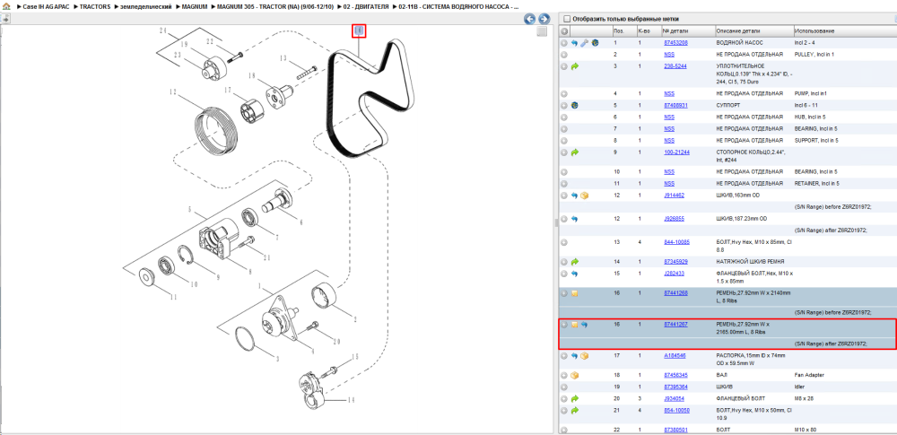The width and height of the screenshot is (897, 435).
Task: Open the TRACTORS breadcrumb level
Action: tap(95, 6)
